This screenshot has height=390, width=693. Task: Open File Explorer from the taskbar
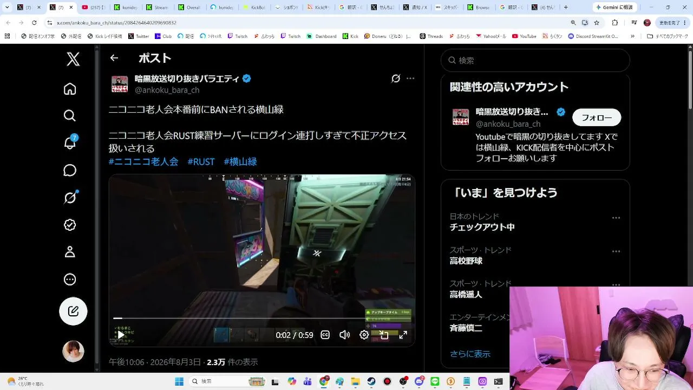click(x=356, y=381)
